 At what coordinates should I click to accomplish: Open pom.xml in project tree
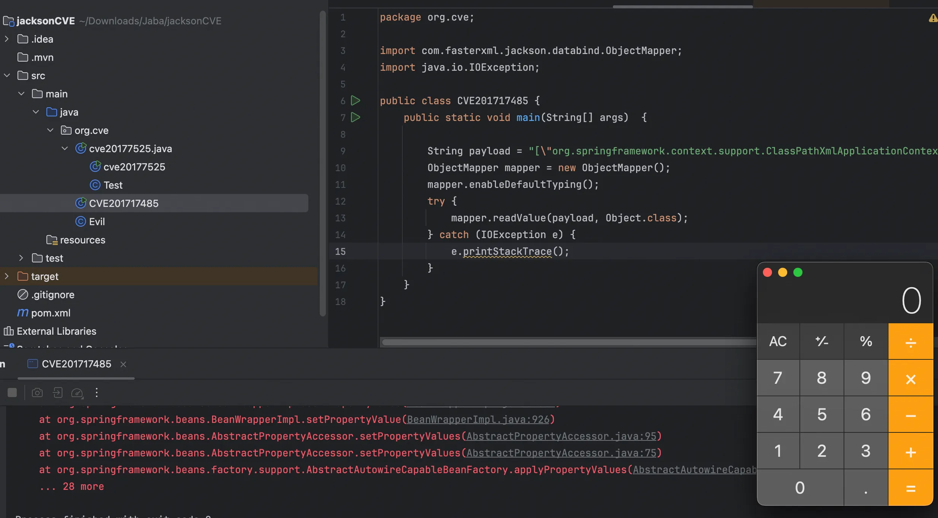pyautogui.click(x=51, y=313)
